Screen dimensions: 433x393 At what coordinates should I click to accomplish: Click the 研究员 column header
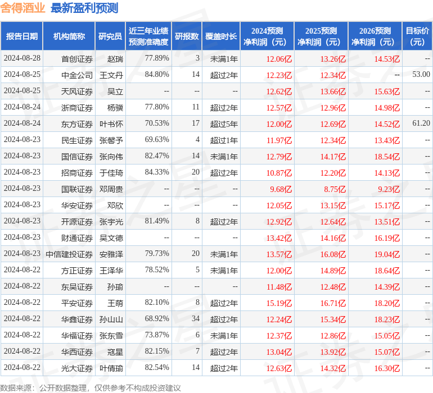pyautogui.click(x=110, y=36)
